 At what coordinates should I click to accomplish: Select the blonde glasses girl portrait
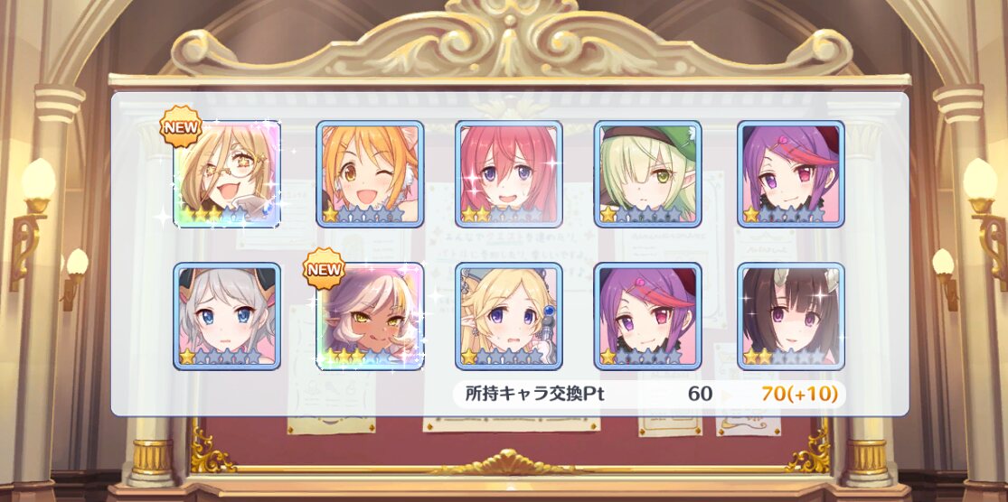[x=227, y=174]
